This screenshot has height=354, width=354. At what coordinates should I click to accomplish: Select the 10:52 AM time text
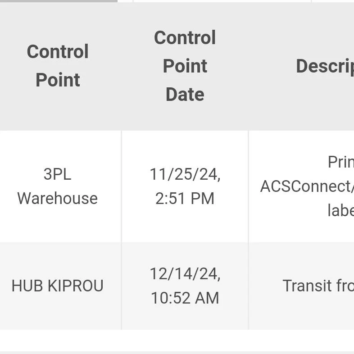(x=185, y=298)
